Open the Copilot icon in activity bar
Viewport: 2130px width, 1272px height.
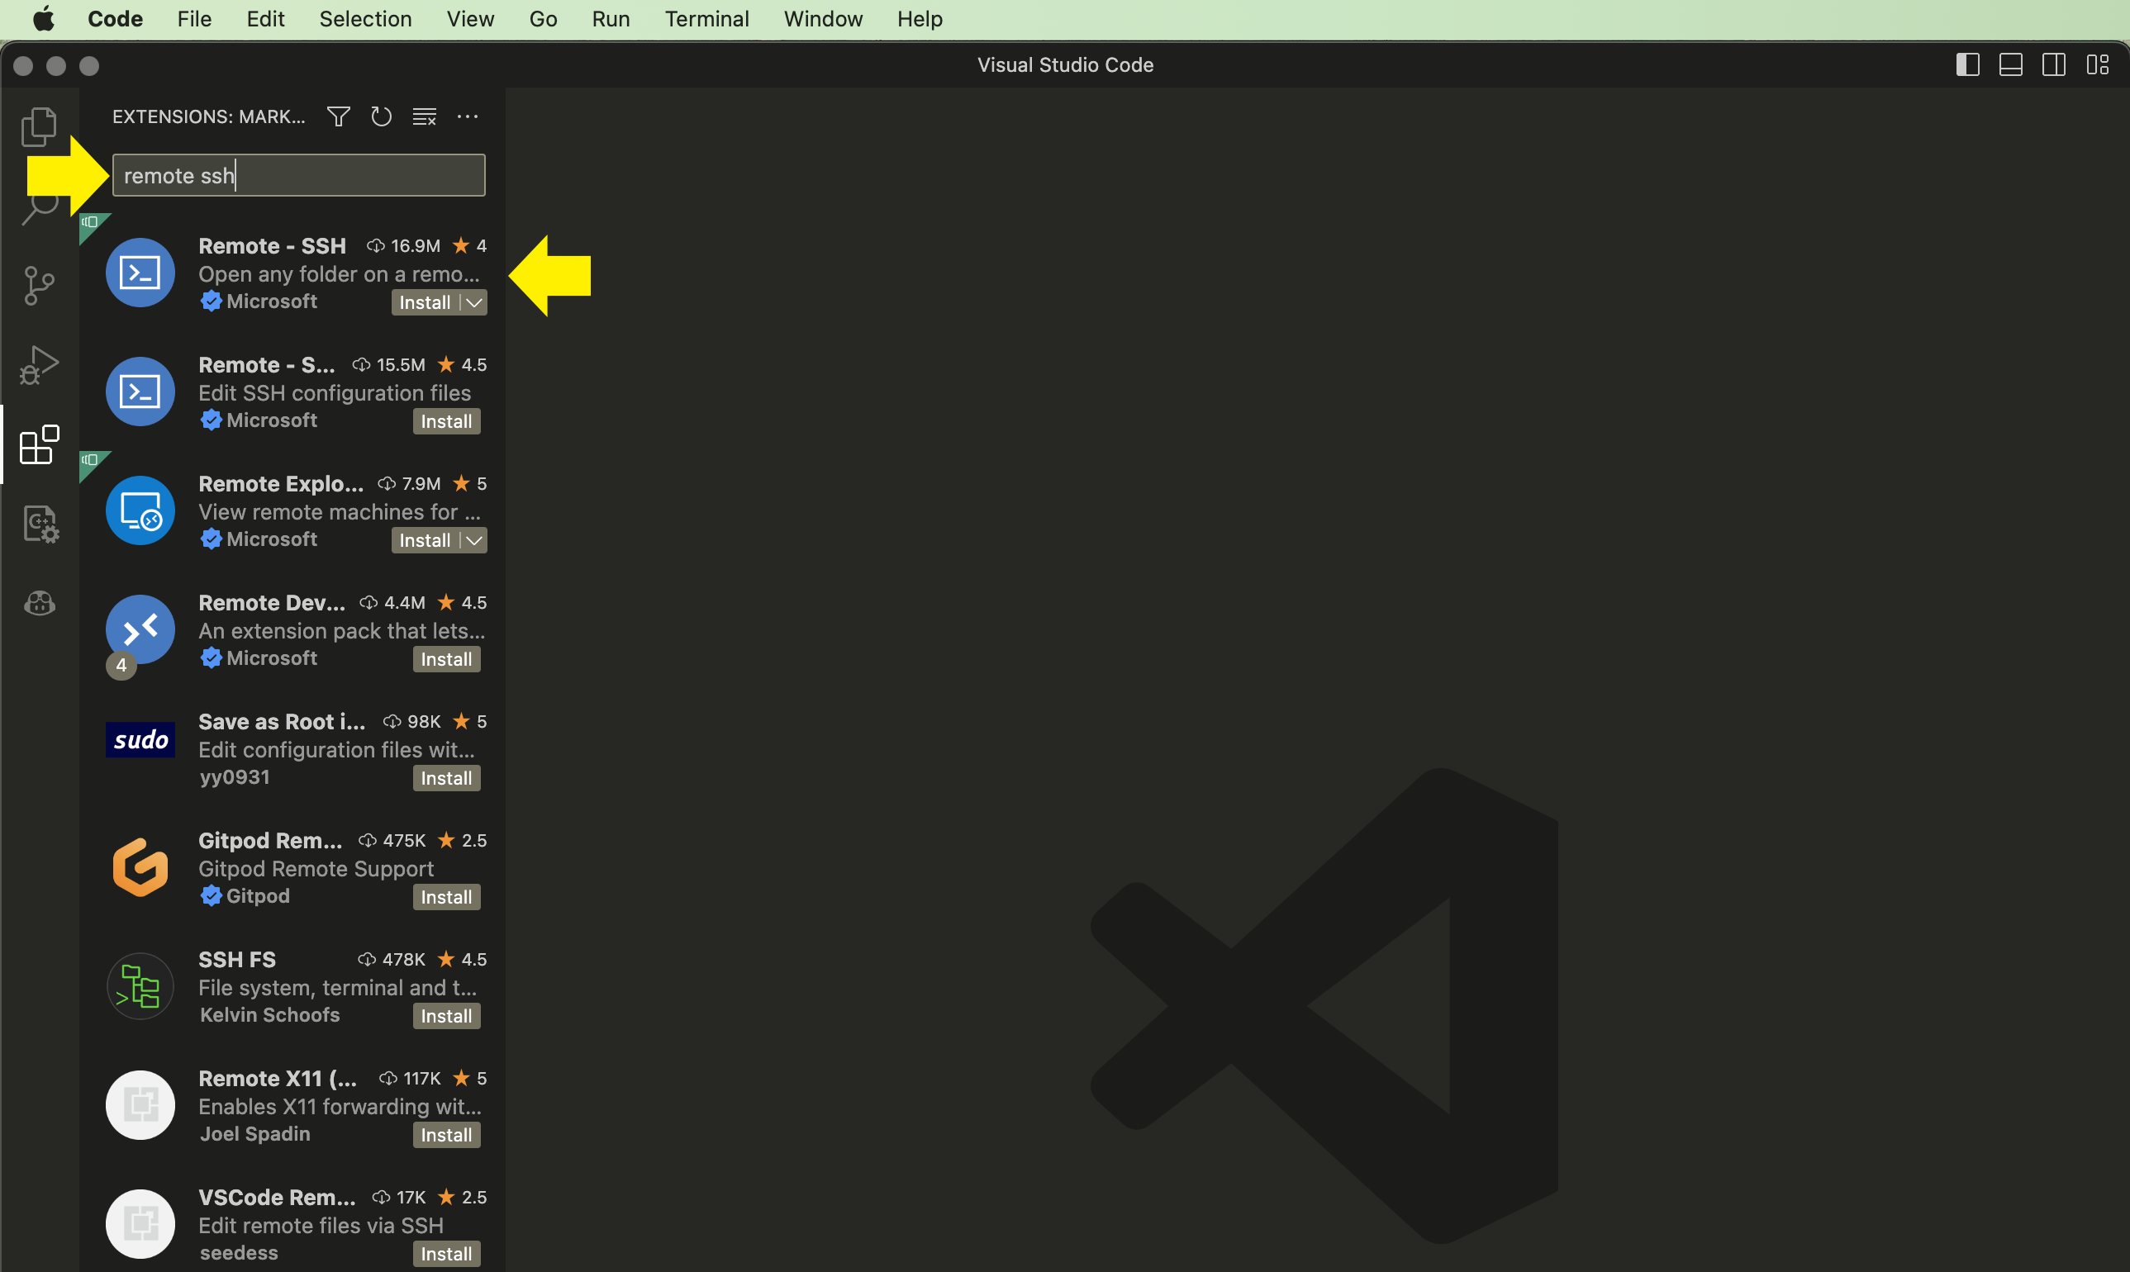(39, 603)
